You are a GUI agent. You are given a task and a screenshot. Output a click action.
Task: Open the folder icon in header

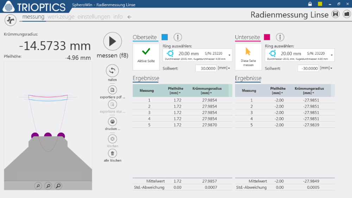point(346,14)
